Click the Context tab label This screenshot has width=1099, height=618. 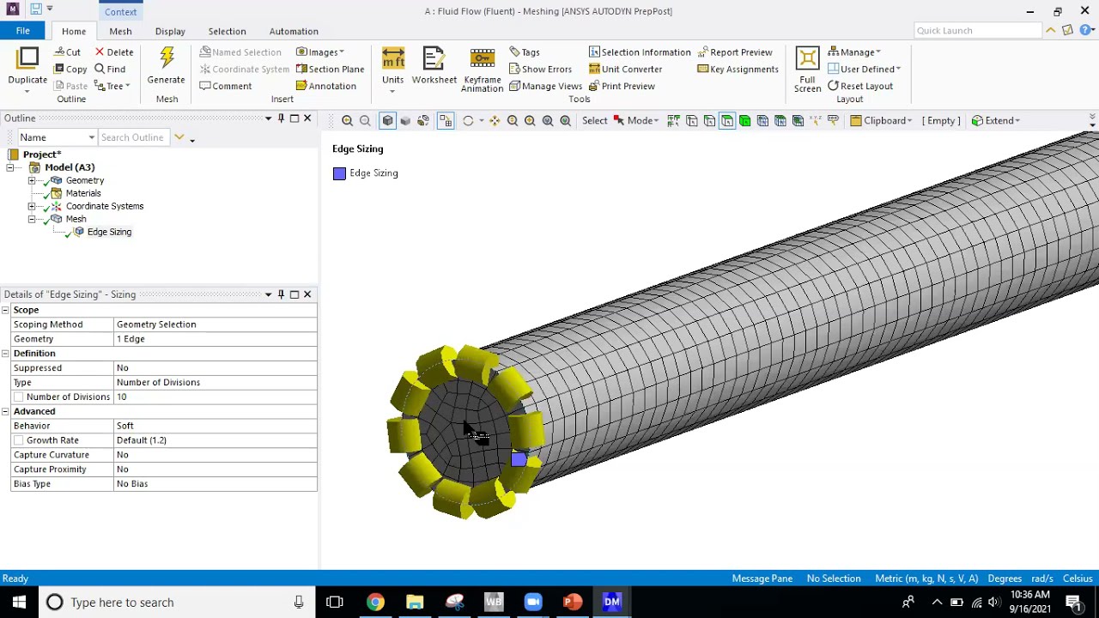[121, 11]
